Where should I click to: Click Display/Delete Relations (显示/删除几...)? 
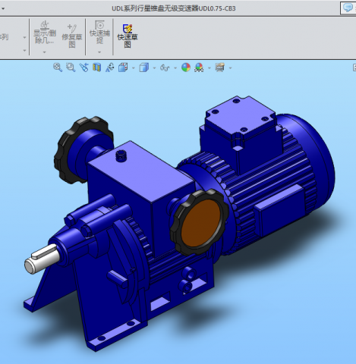[45, 33]
